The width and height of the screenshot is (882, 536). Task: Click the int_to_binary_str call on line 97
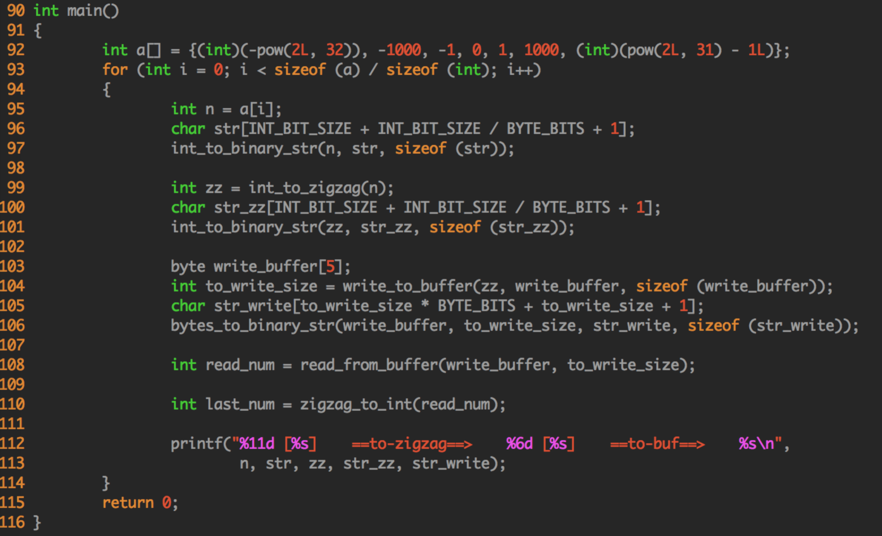click(x=244, y=149)
